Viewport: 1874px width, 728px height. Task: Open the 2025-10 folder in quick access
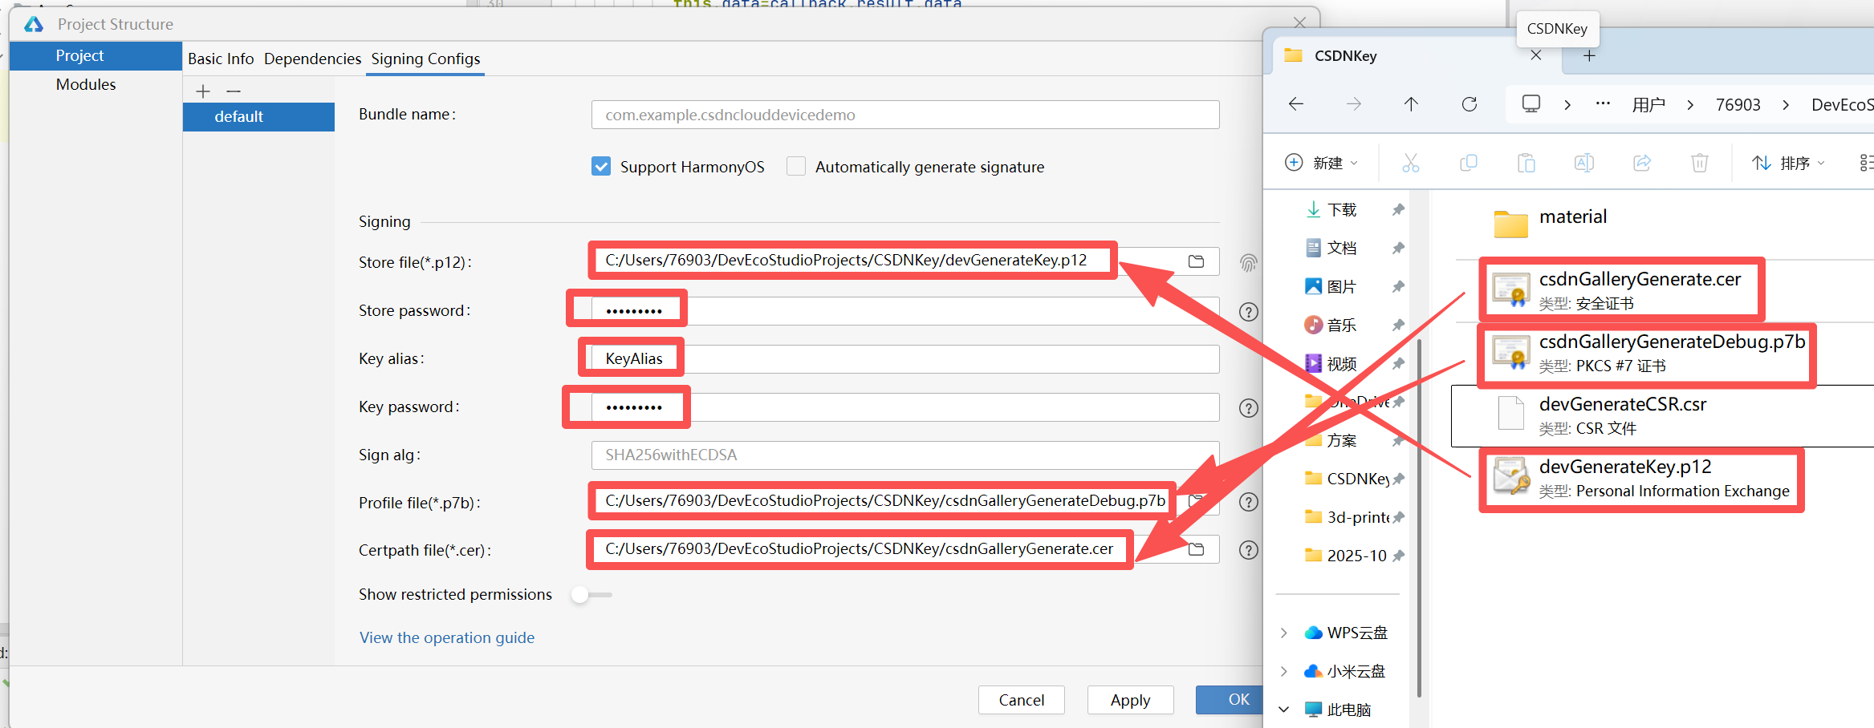1346,556
